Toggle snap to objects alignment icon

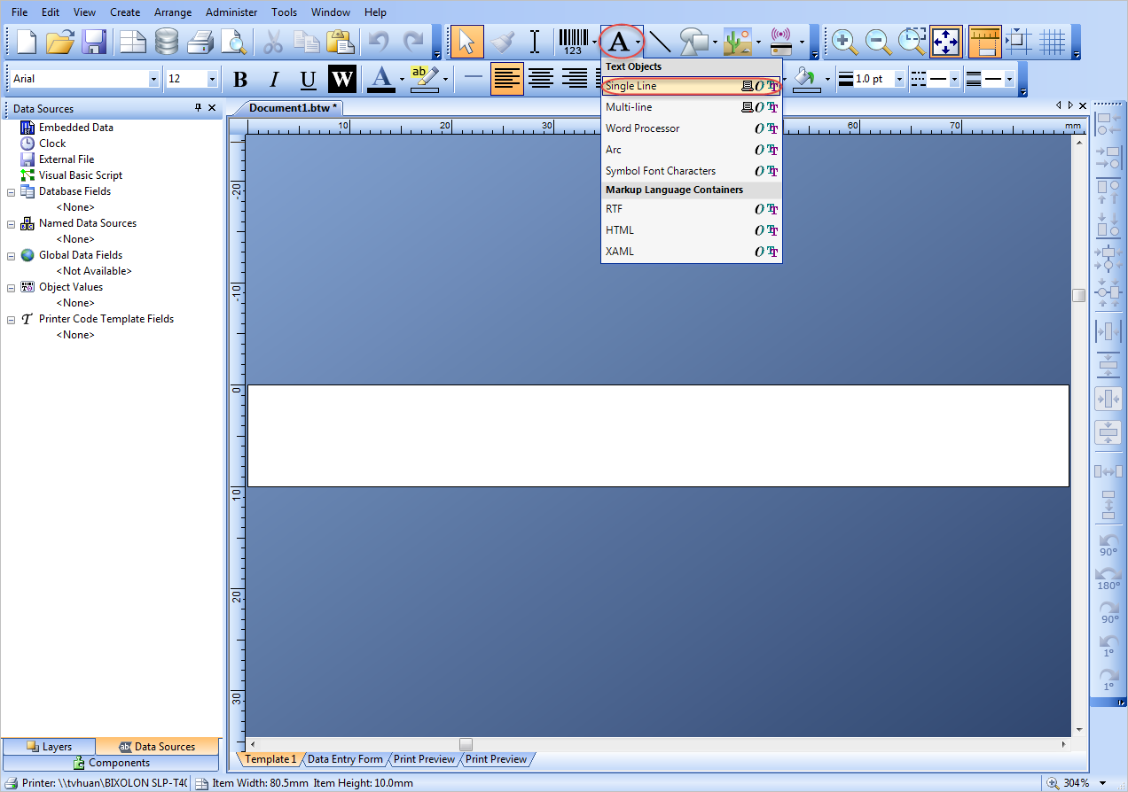pos(1019,42)
